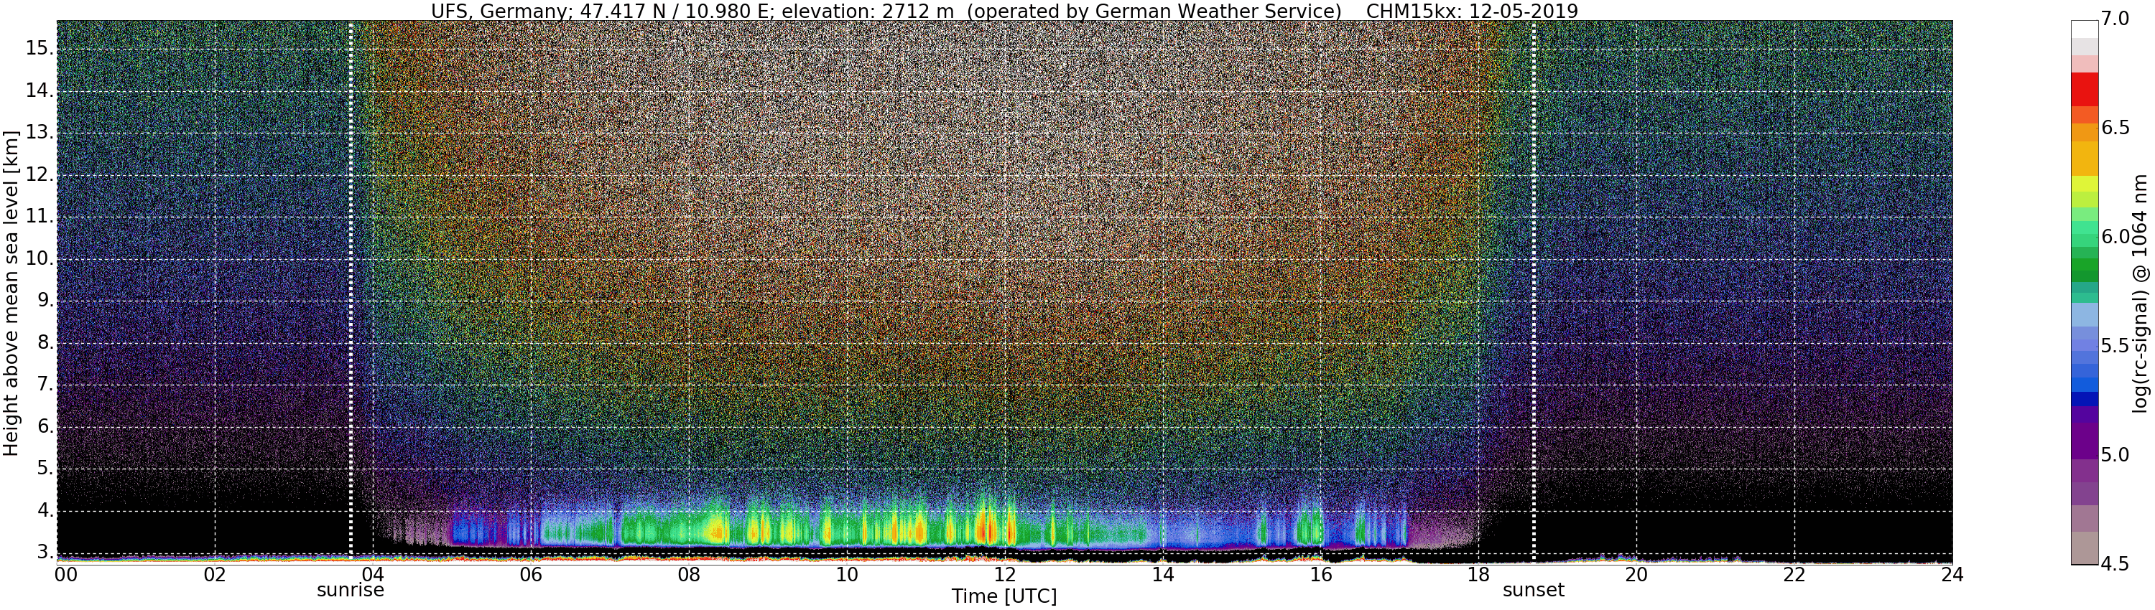Click the plot title starting "UFS, Germany"
This screenshot has height=610, width=2155.
[1004, 11]
